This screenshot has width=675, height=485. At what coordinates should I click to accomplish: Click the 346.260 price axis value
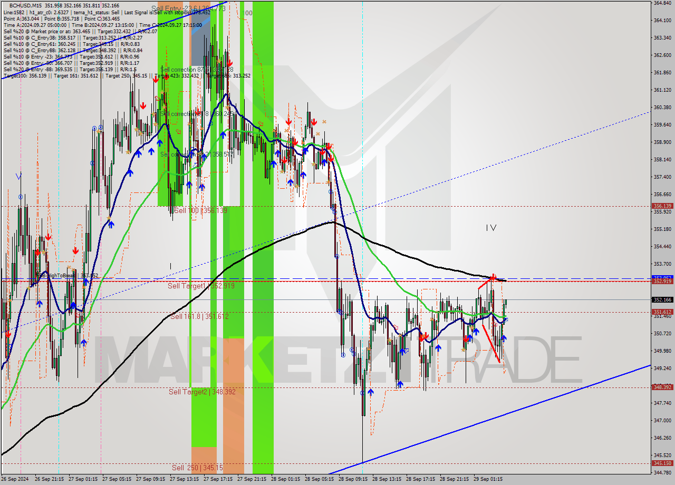coord(662,438)
